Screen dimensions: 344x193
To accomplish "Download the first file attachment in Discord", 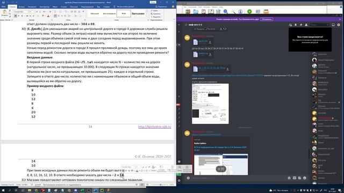I will point(210,42).
